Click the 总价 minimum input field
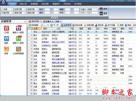136x101 pixels. click(x=47, y=10)
